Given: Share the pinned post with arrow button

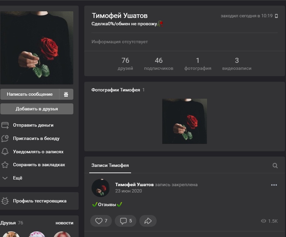Looking at the screenshot, I should pos(148,221).
